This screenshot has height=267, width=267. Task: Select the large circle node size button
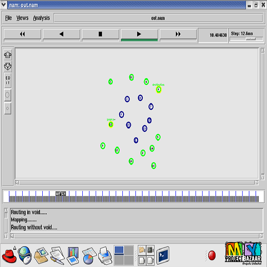pos(8,95)
